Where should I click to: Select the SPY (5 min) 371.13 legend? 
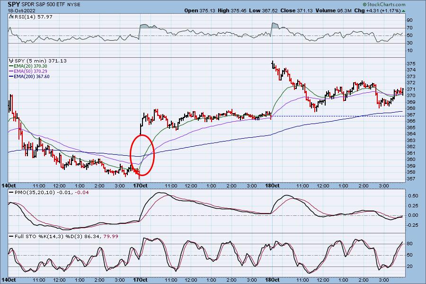click(41, 61)
